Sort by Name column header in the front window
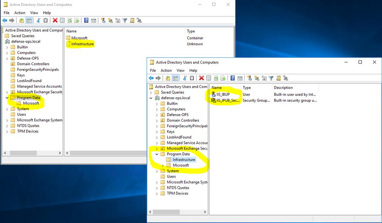382x223 pixels. (217, 88)
